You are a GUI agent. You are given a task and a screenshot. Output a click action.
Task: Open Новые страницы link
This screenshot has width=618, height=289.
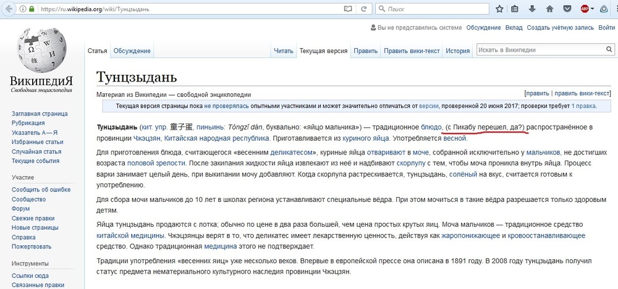[35, 228]
